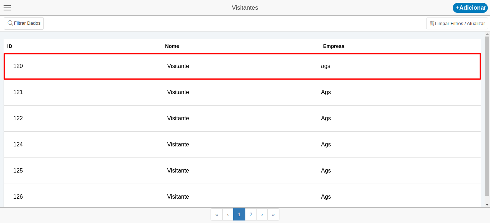Click the visitor row ID 125
Screen dimensions: 490x223
click(x=242, y=171)
